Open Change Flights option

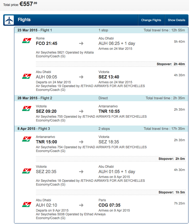pyautogui.click(x=151, y=20)
